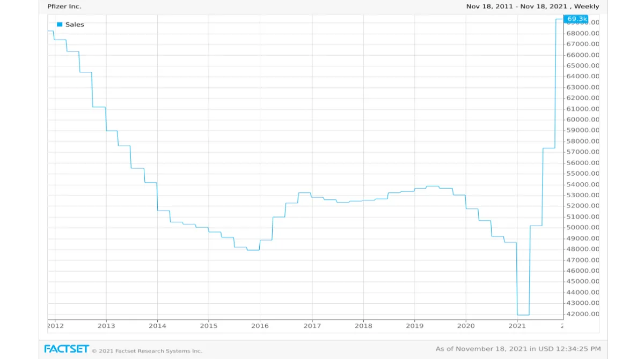Viewport: 644px width, 359px height.
Task: Click the Sales label in the legend
Action: pos(75,24)
